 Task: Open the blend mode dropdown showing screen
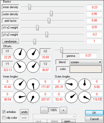coord(86,62)
